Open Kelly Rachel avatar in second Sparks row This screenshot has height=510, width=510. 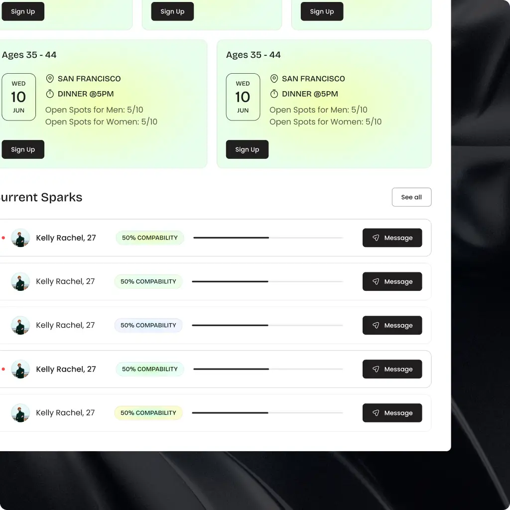pos(20,281)
